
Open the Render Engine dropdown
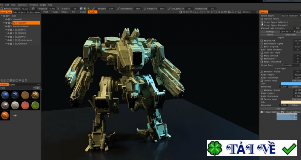point(290,16)
